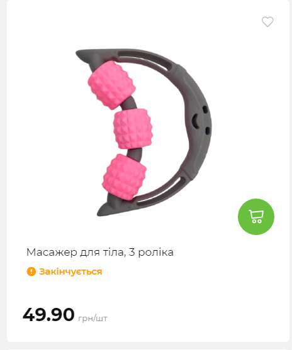
Task: Click the top pink roller in the image
Action: click(x=111, y=85)
